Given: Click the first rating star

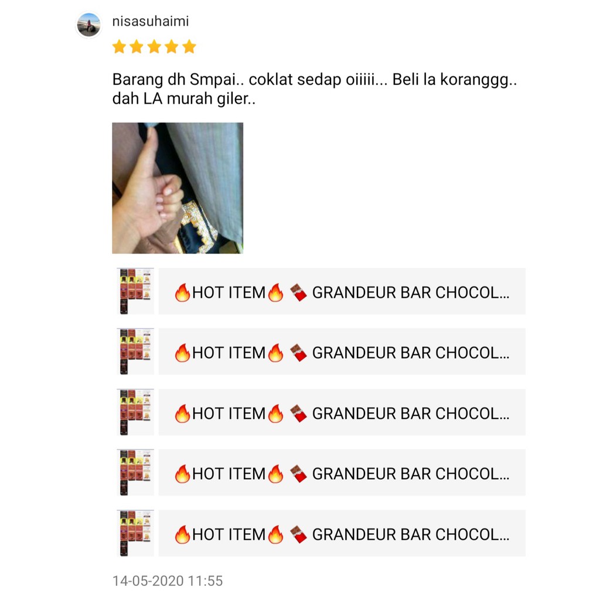Looking at the screenshot, I should click(x=119, y=47).
